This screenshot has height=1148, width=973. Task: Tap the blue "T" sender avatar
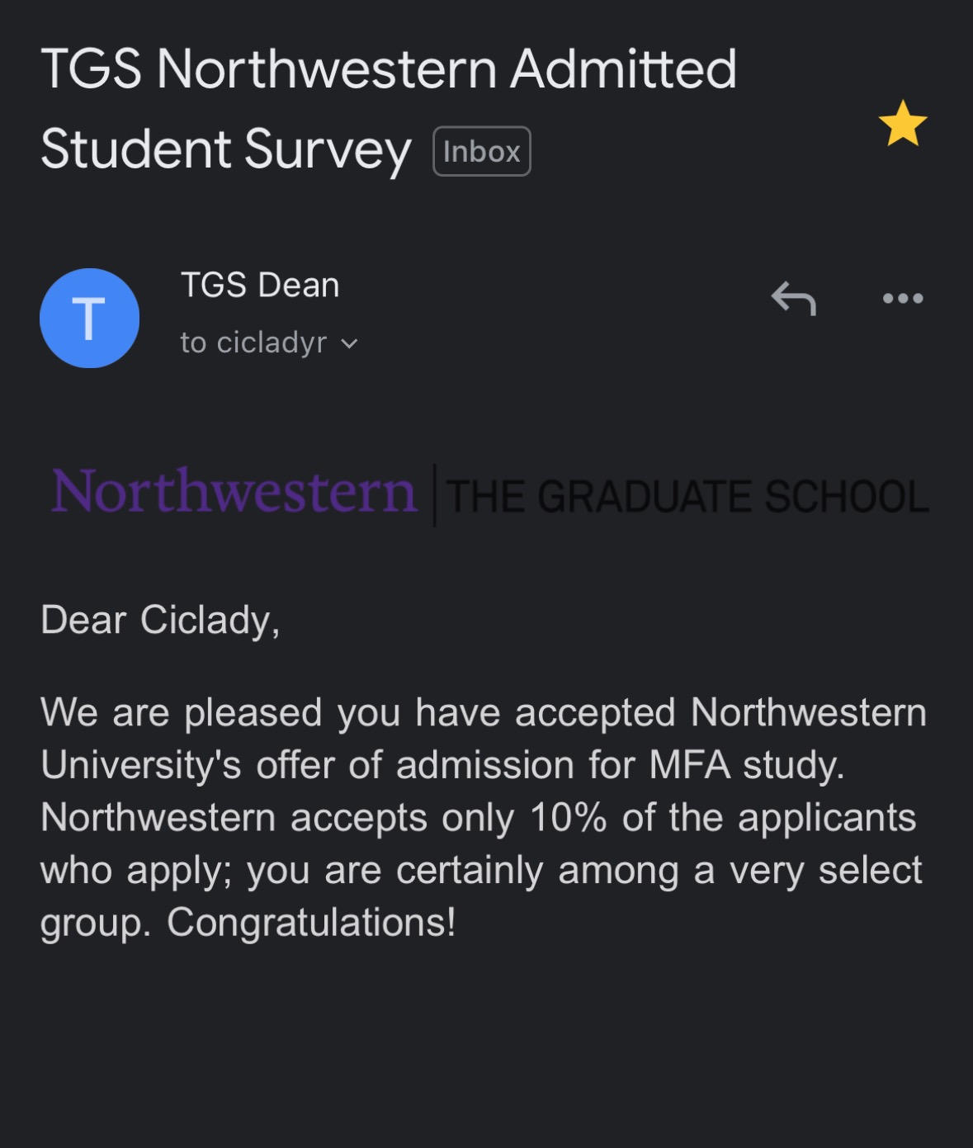pyautogui.click(x=89, y=318)
